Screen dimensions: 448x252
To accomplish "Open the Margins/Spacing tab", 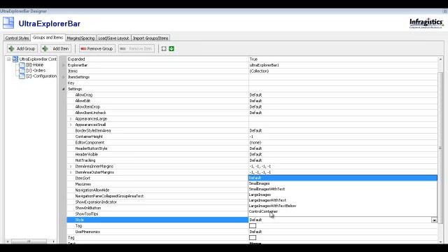I will pos(80,38).
